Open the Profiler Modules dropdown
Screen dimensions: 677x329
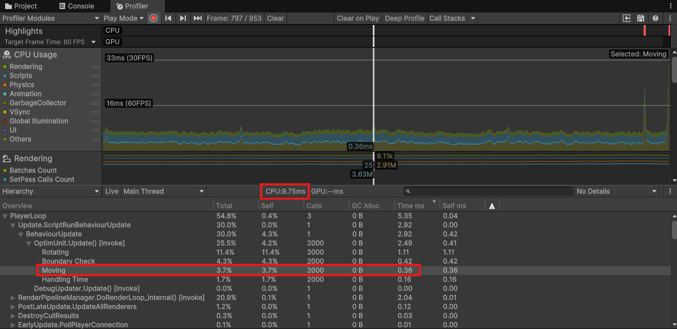(x=50, y=18)
